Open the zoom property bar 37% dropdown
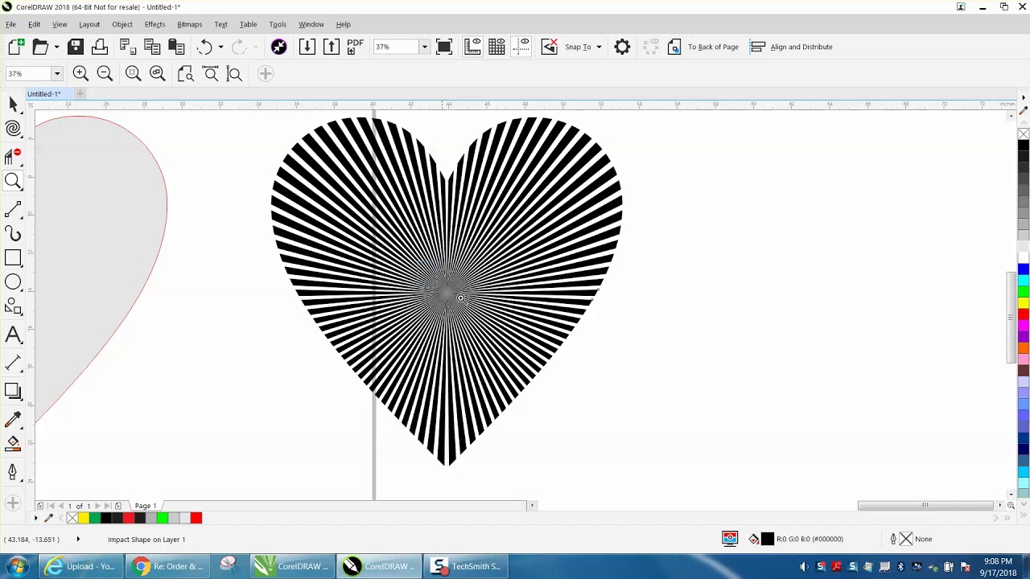The height and width of the screenshot is (579, 1030). click(x=56, y=74)
